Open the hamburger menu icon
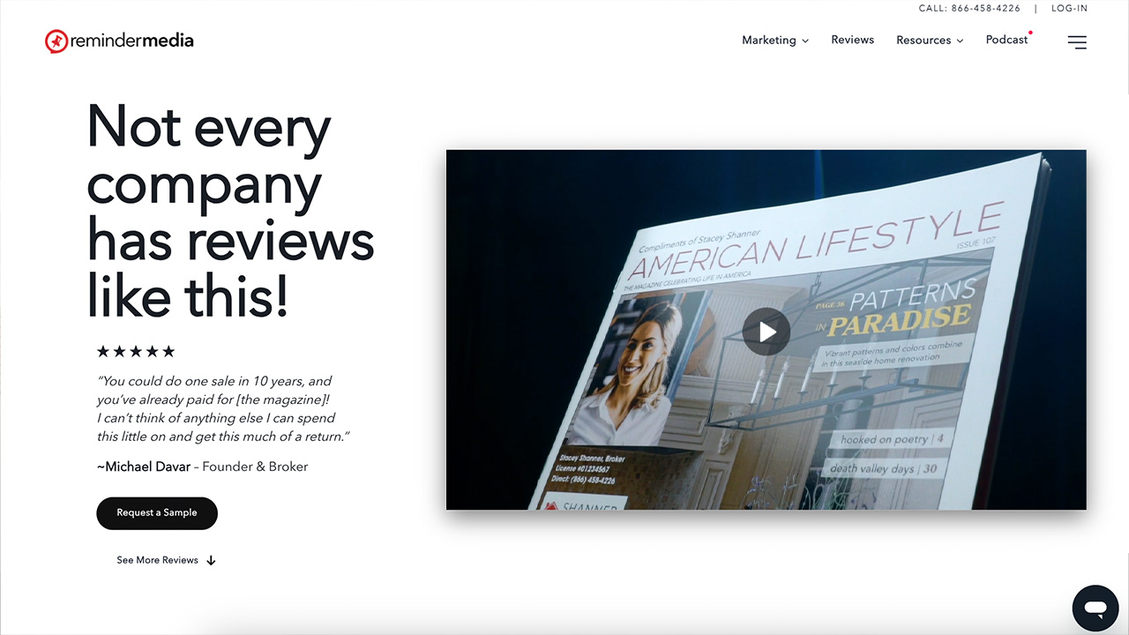This screenshot has width=1129, height=635. 1076,41
